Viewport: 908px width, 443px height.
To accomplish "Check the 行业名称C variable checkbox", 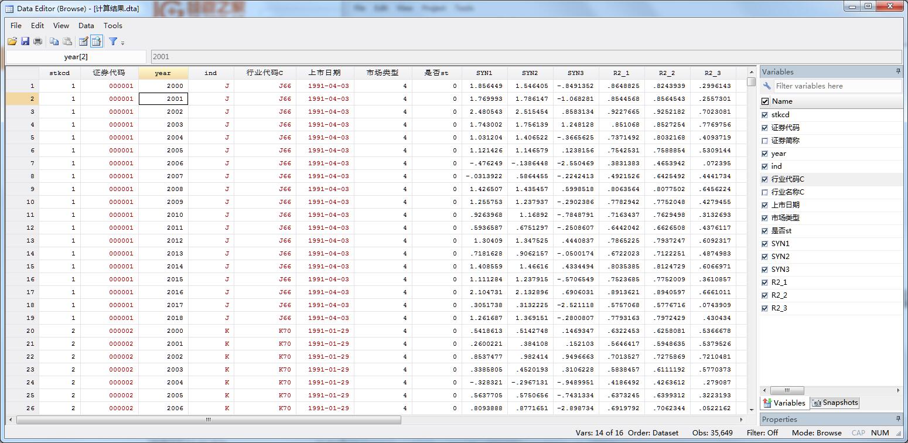I will 764,192.
